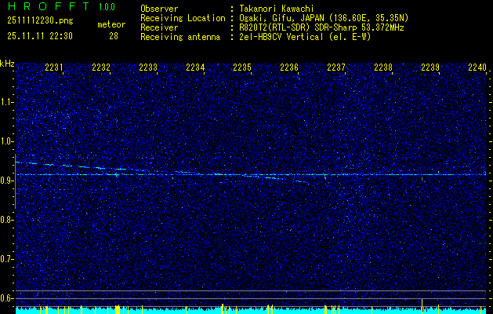Click the meteor label

point(111,24)
